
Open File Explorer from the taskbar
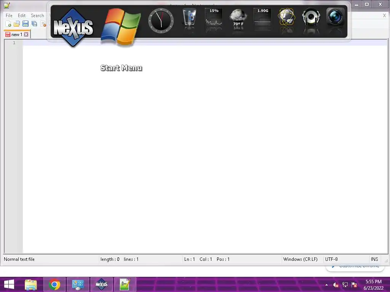(31, 284)
